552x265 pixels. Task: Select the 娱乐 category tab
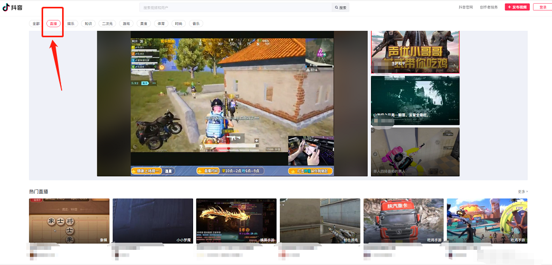[x=71, y=24]
